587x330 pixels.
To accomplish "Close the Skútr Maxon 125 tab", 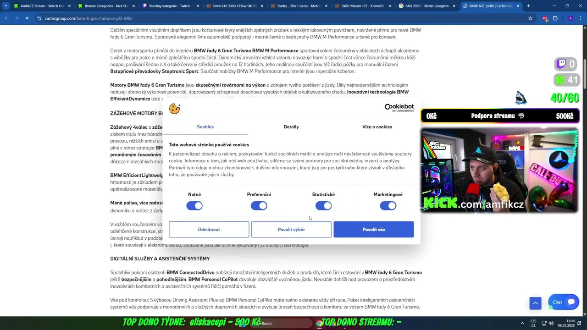I will point(390,6).
